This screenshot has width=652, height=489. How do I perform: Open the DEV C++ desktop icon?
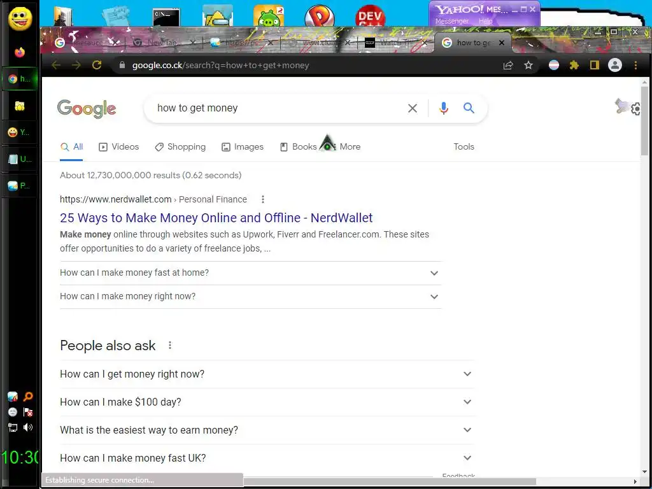coord(370,16)
